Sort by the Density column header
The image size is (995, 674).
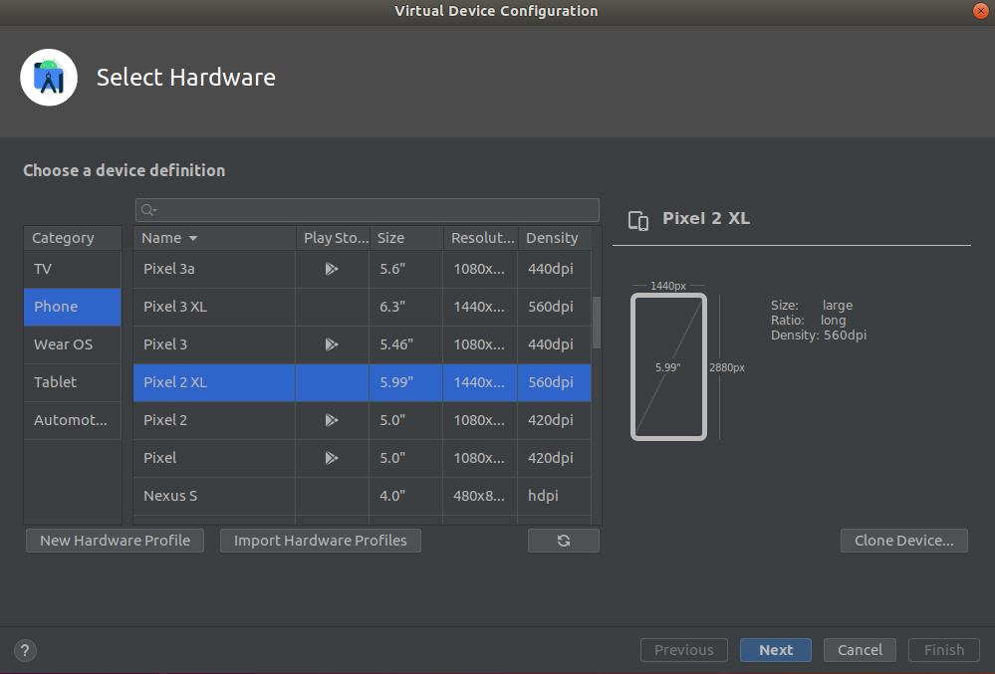[x=555, y=238]
